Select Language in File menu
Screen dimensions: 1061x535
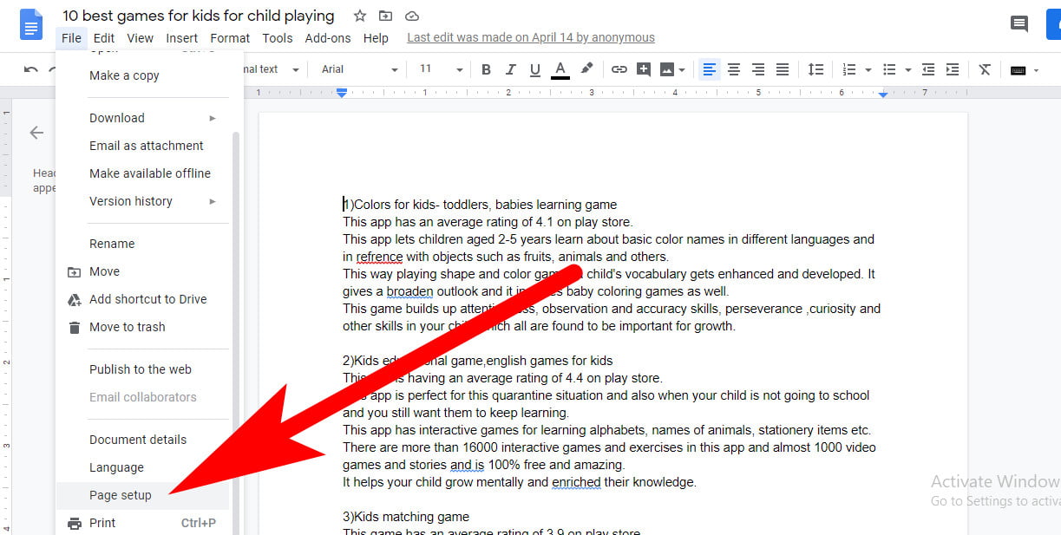142,467
